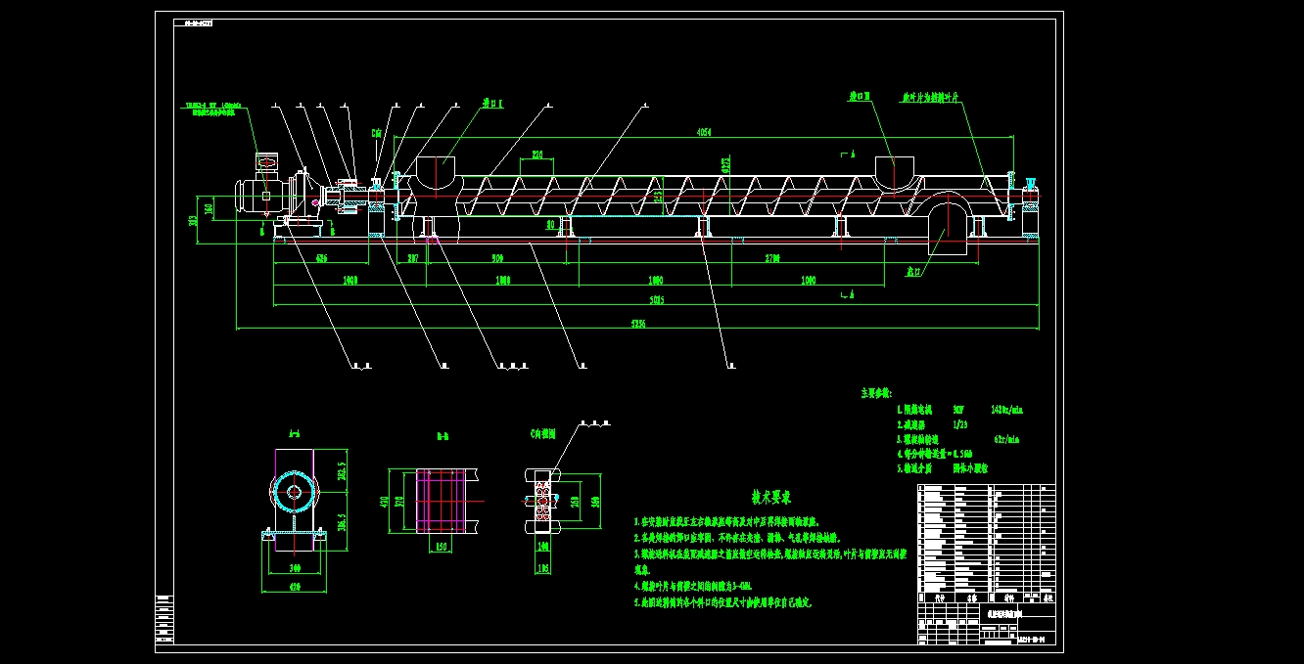Select the 150 dimension under the B-B view

click(441, 548)
